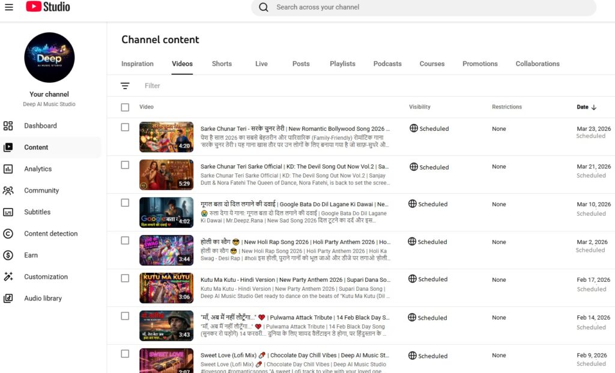This screenshot has height=373, width=615.
Task: Open the Earn section
Action: click(31, 255)
